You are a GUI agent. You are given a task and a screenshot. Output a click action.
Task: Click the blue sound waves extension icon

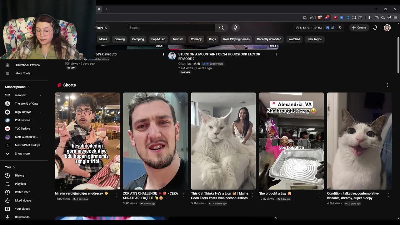[348, 17]
